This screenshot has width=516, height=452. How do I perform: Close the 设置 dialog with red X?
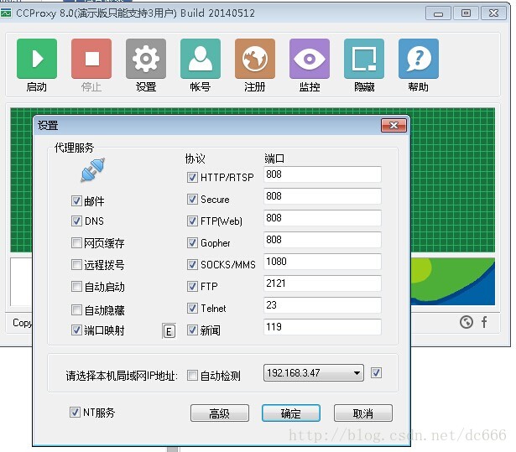394,125
